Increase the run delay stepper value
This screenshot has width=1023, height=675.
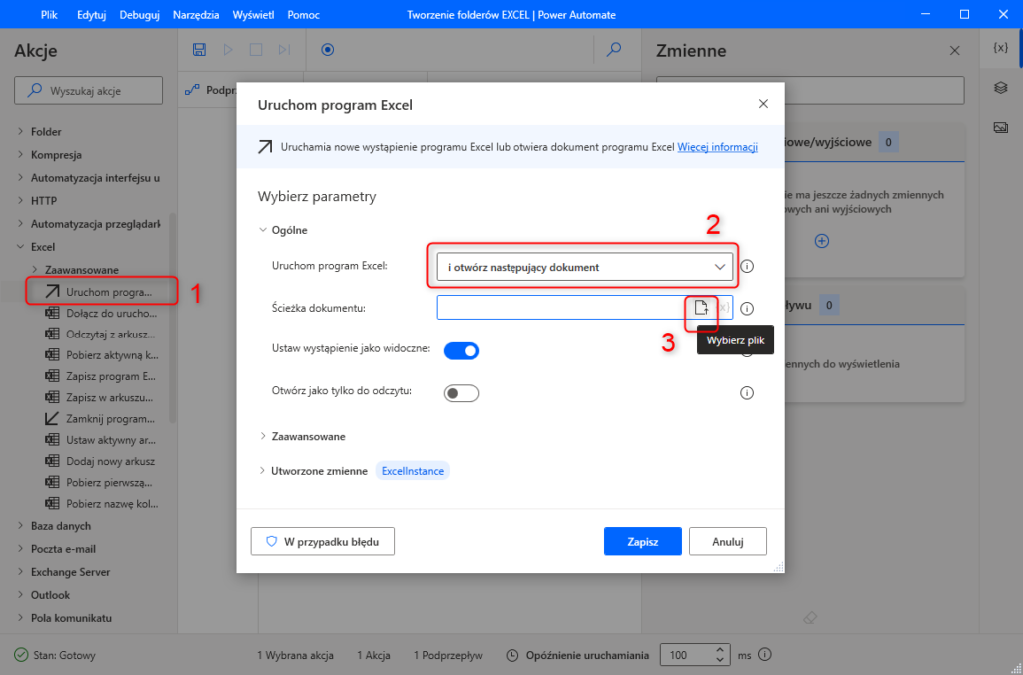719,650
